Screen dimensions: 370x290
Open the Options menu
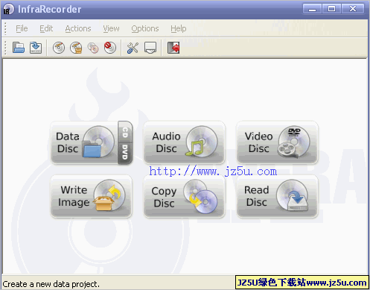(145, 28)
